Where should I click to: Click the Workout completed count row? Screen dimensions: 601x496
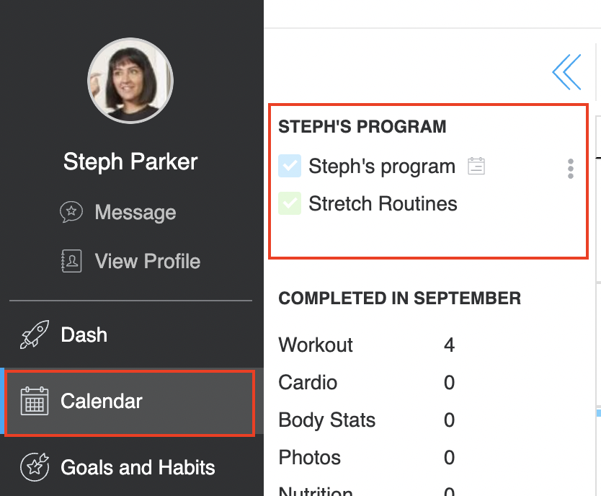tap(366, 345)
